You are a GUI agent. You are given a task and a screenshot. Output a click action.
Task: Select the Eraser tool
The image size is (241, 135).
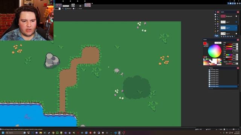tap(218, 26)
